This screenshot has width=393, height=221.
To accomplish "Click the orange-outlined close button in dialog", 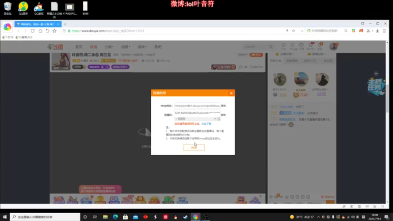I will click(x=194, y=148).
